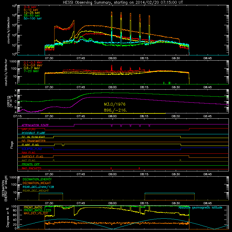This screenshot has width=232, height=232.
Task: Select the ATTENUATOR_STATE flag label
Action: [x=35, y=125]
